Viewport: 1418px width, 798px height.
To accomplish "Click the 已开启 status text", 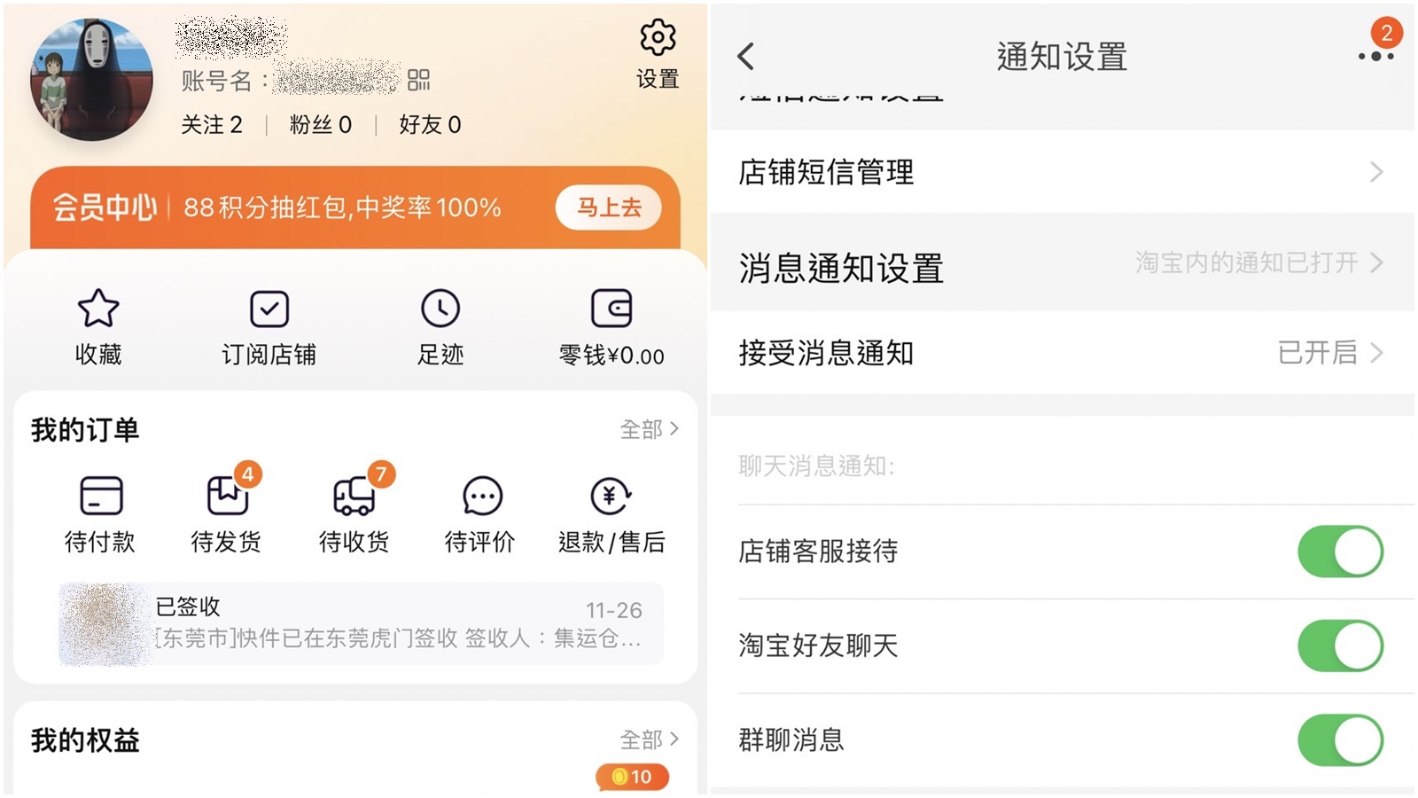I will (1317, 353).
